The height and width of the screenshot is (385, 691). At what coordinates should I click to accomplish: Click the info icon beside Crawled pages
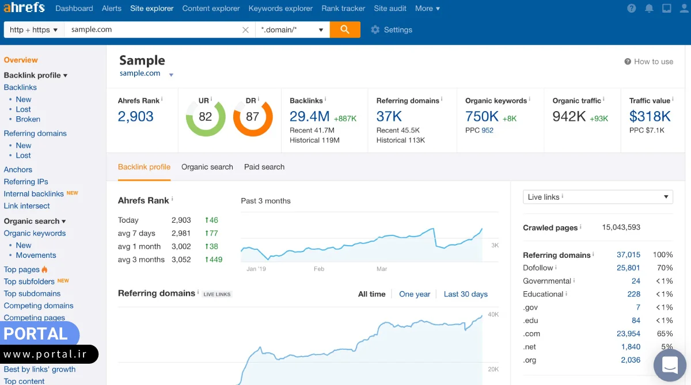[582, 227]
